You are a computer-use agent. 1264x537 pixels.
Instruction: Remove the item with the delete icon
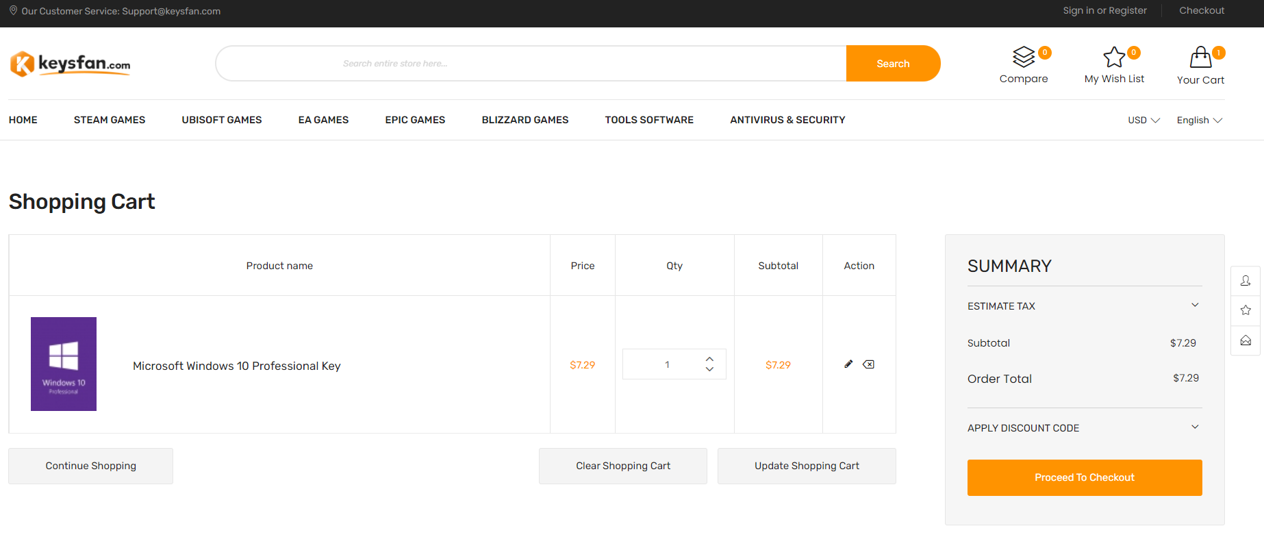click(868, 364)
